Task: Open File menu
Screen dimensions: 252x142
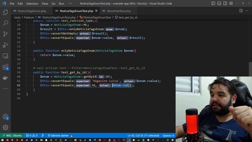Action: pyautogui.click(x=12, y=4)
